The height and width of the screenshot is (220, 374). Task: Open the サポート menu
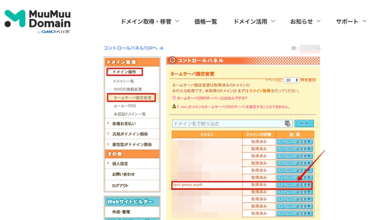(351, 21)
